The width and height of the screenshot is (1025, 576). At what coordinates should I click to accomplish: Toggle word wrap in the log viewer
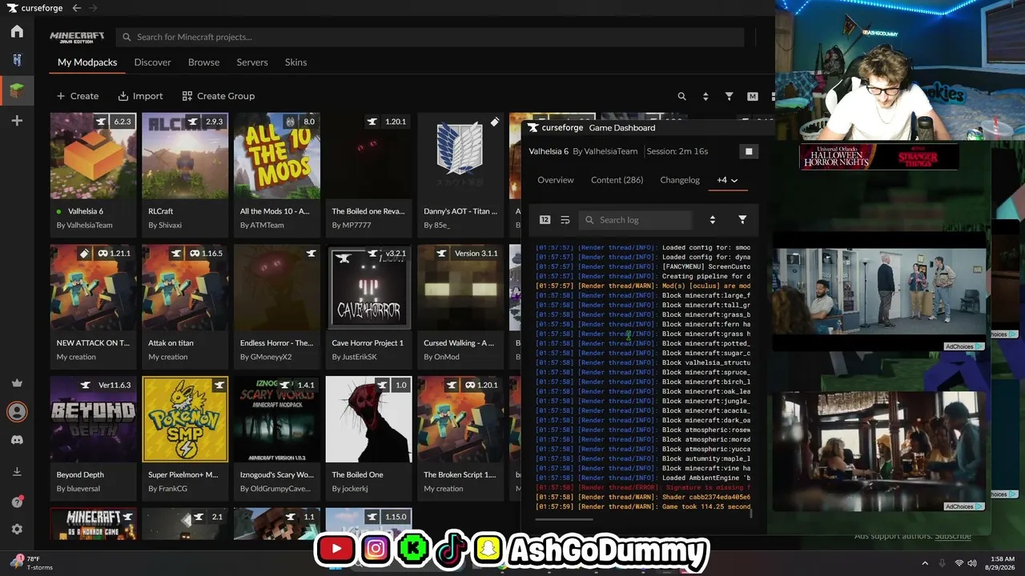point(565,220)
